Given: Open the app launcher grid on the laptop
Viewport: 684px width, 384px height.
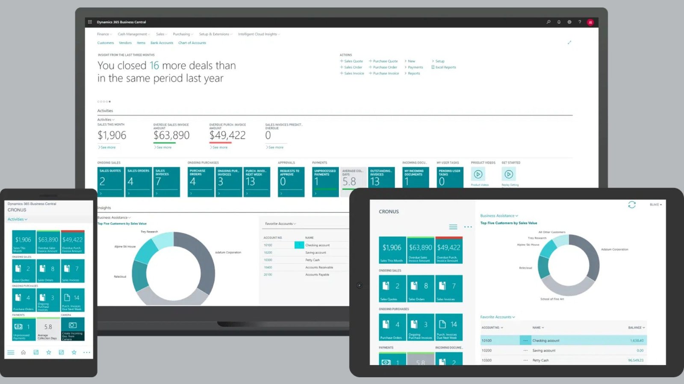Looking at the screenshot, I should pos(90,22).
